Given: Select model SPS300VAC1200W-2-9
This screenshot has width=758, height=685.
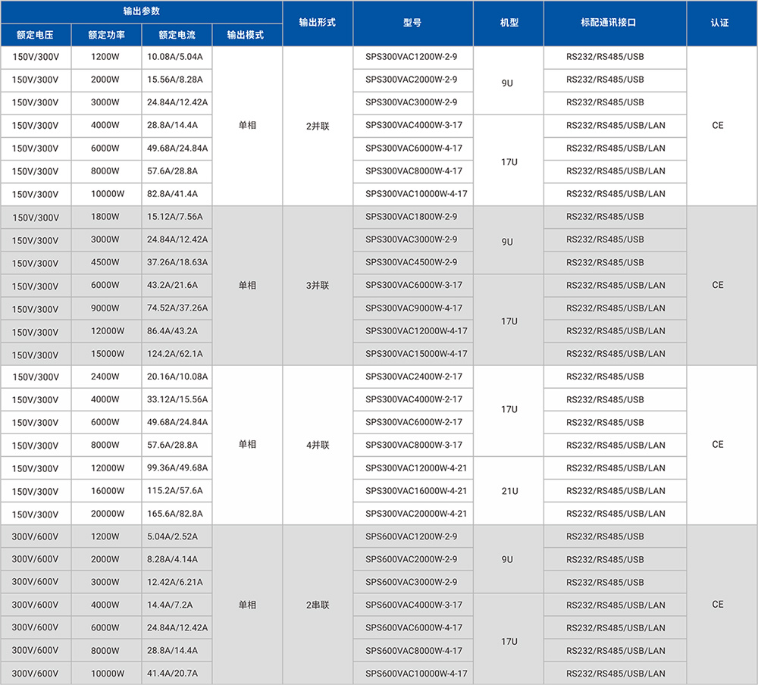Looking at the screenshot, I should click(413, 57).
